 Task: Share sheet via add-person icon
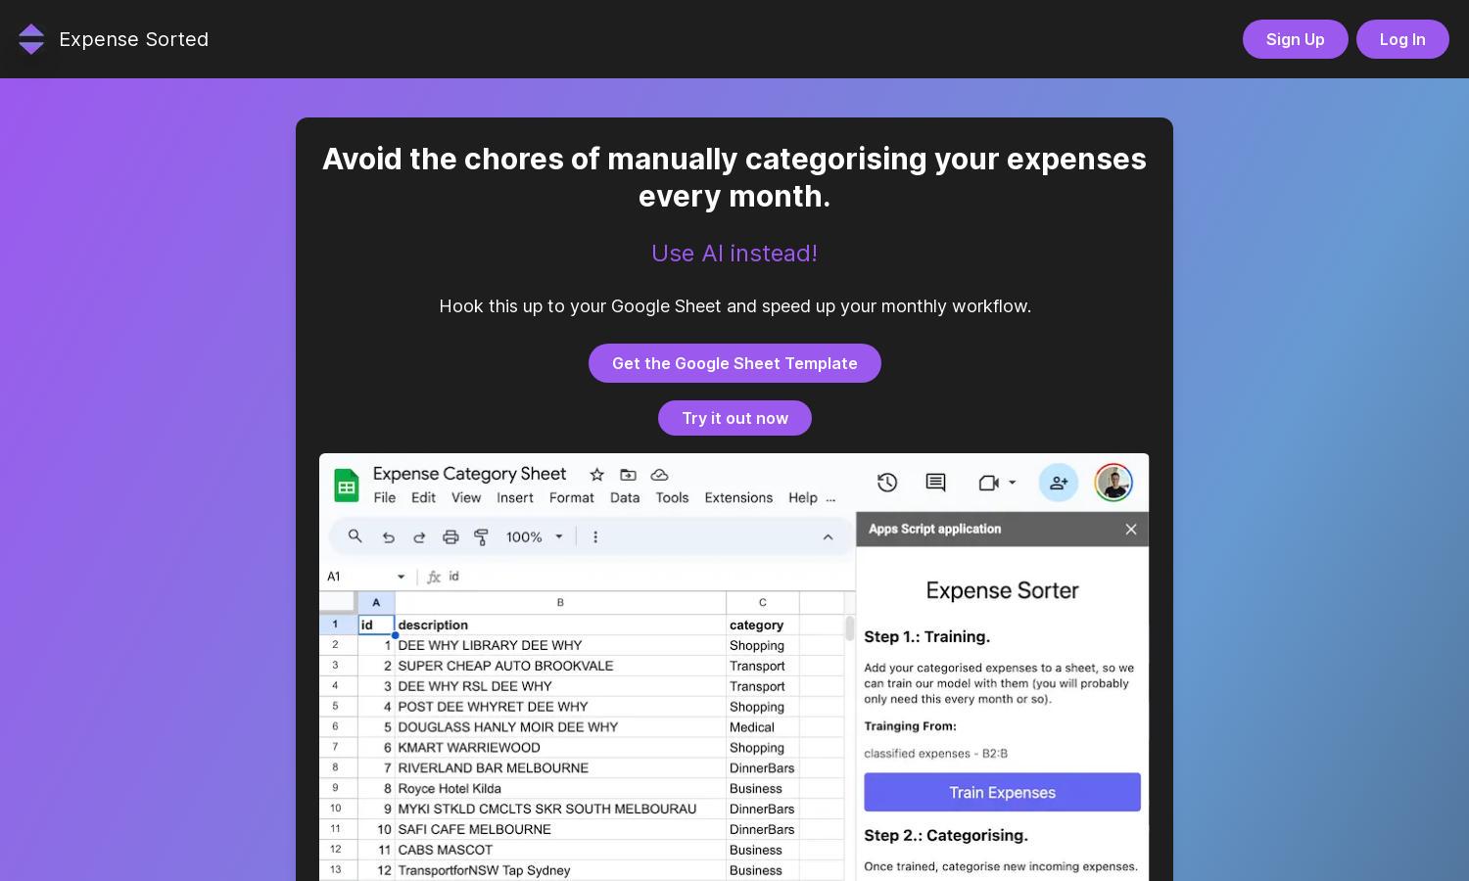tap(1059, 483)
